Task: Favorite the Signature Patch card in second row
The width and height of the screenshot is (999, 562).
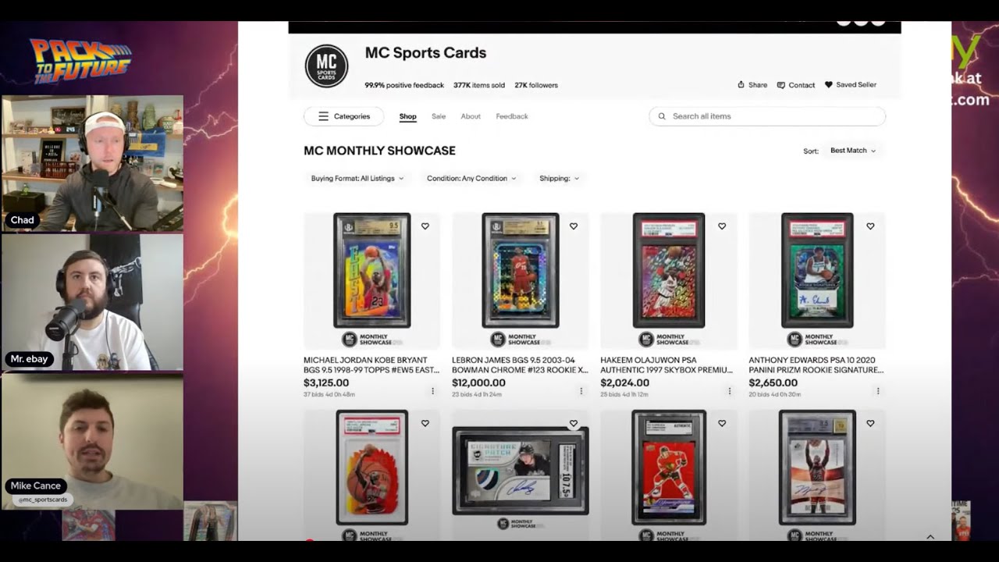Action: (x=574, y=423)
